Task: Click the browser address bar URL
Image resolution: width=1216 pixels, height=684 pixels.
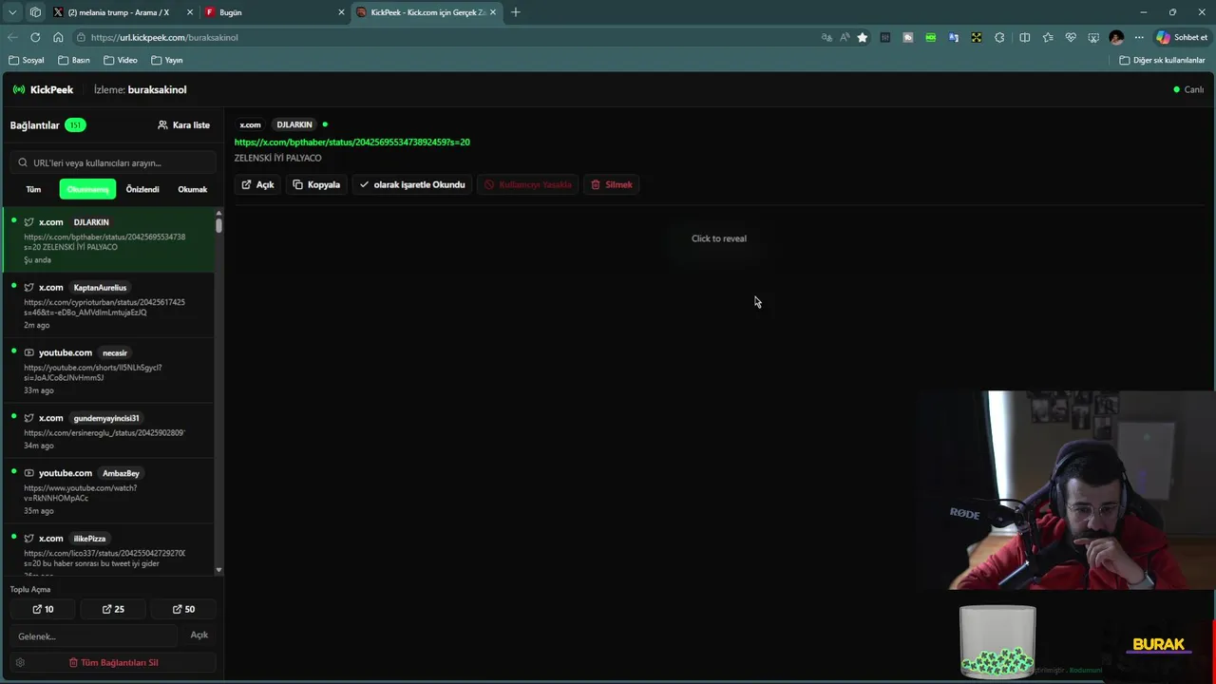Action: (164, 37)
